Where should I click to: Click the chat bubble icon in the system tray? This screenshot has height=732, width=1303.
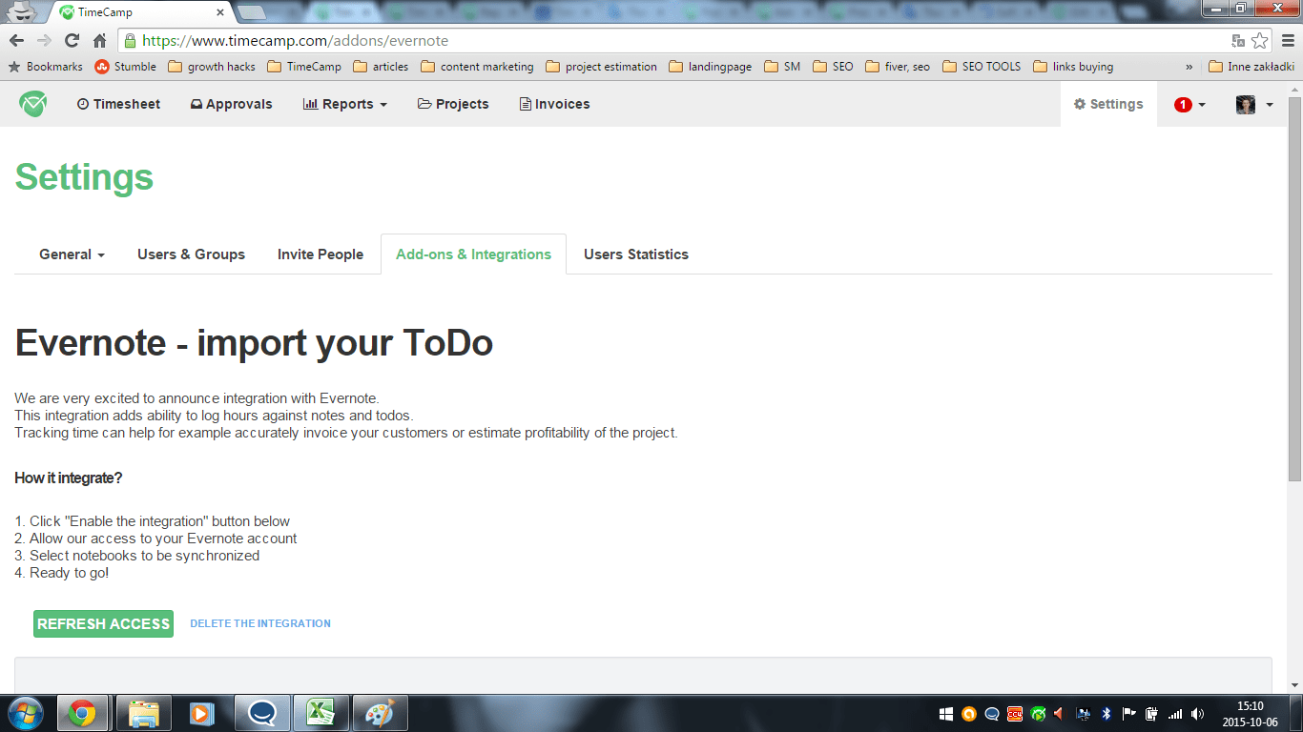992,713
